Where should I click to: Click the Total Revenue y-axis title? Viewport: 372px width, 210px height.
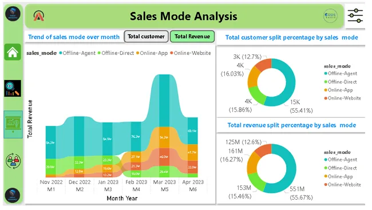[30, 119]
